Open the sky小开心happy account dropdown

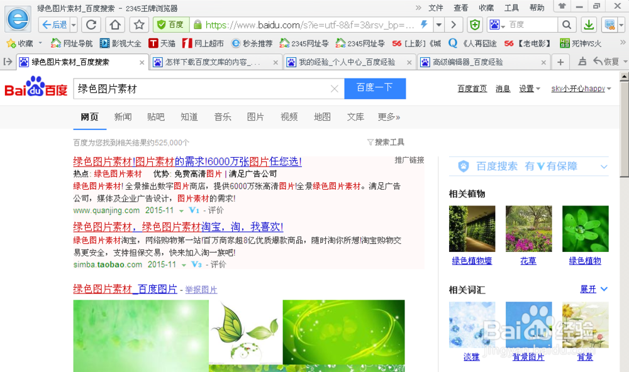(581, 89)
